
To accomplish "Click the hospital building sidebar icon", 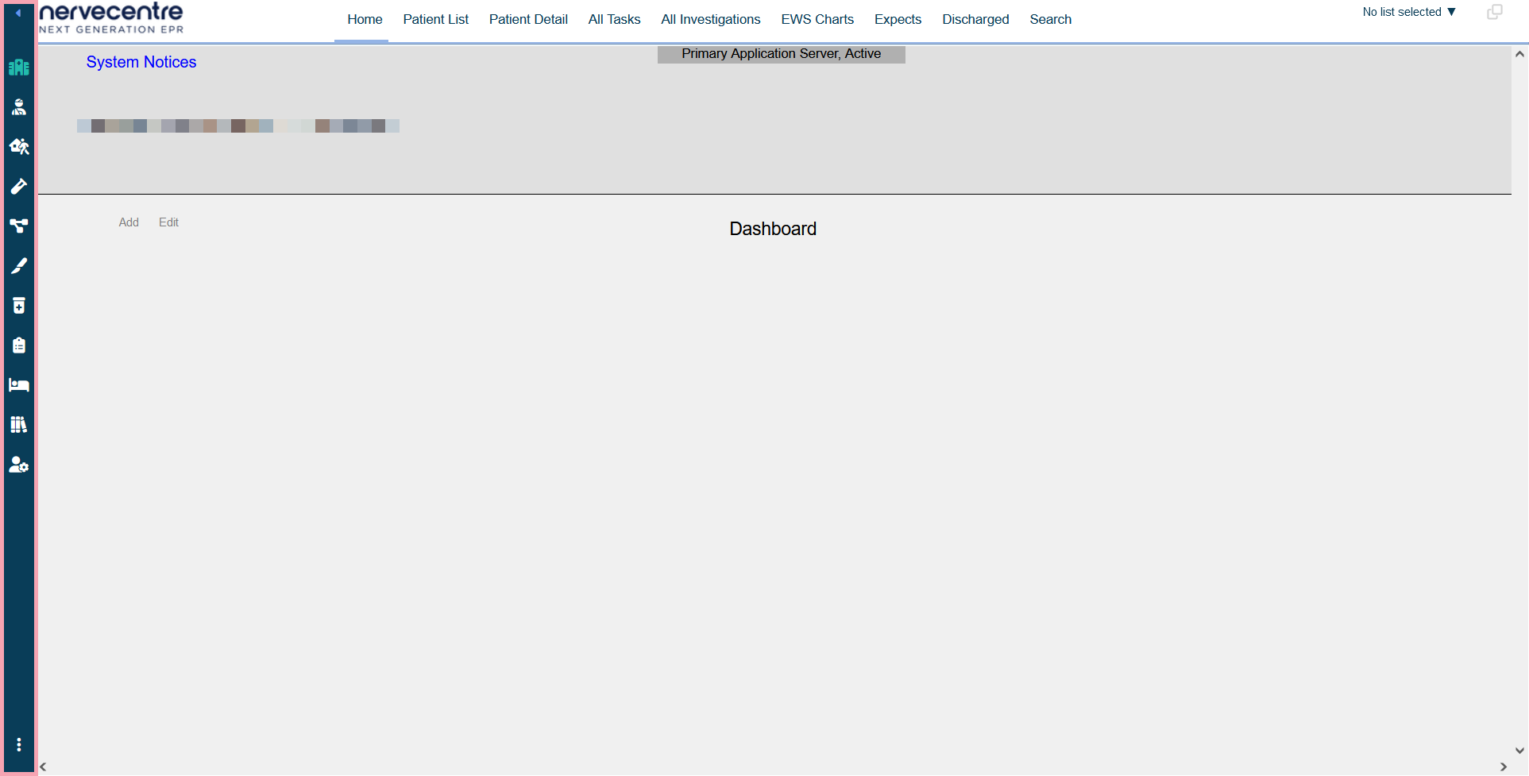I will pyautogui.click(x=19, y=68).
